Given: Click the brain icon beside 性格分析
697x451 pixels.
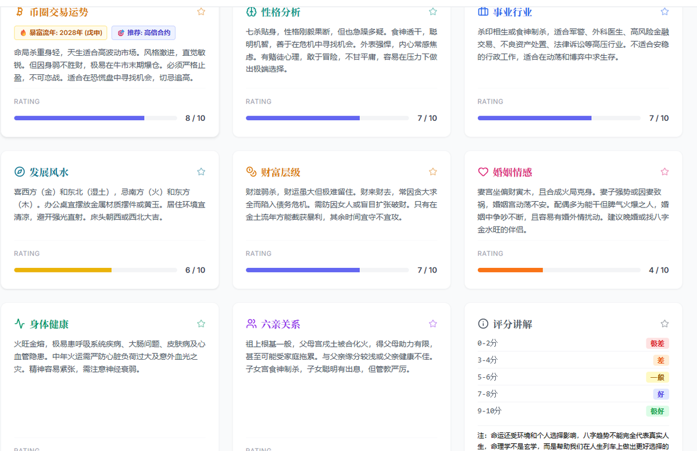Looking at the screenshot, I should (x=251, y=12).
